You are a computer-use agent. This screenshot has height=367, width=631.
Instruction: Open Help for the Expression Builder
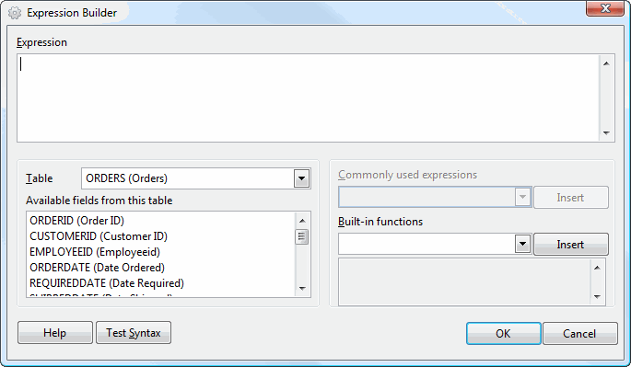(55, 333)
